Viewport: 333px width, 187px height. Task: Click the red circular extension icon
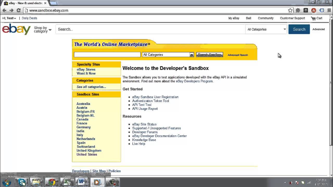coord(314,10)
